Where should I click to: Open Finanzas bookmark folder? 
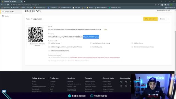[90, 8]
